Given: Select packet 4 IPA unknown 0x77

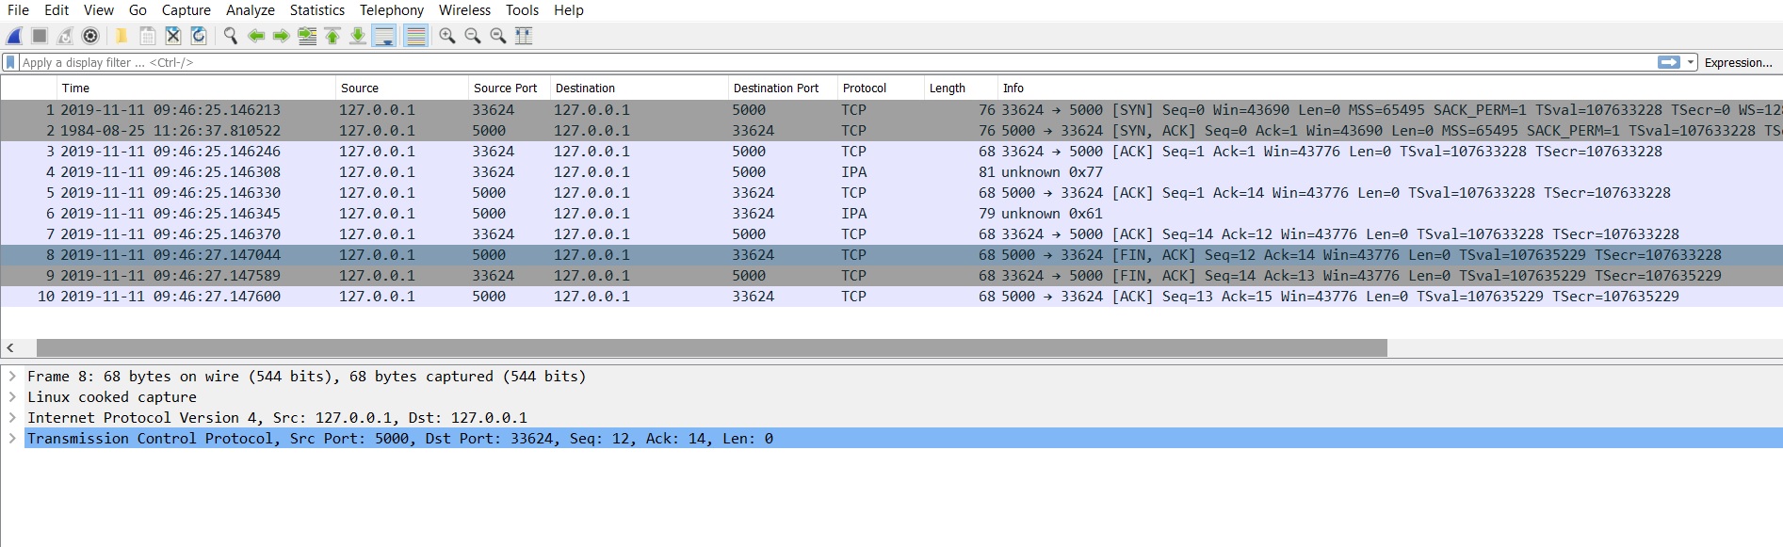Looking at the screenshot, I should [891, 172].
